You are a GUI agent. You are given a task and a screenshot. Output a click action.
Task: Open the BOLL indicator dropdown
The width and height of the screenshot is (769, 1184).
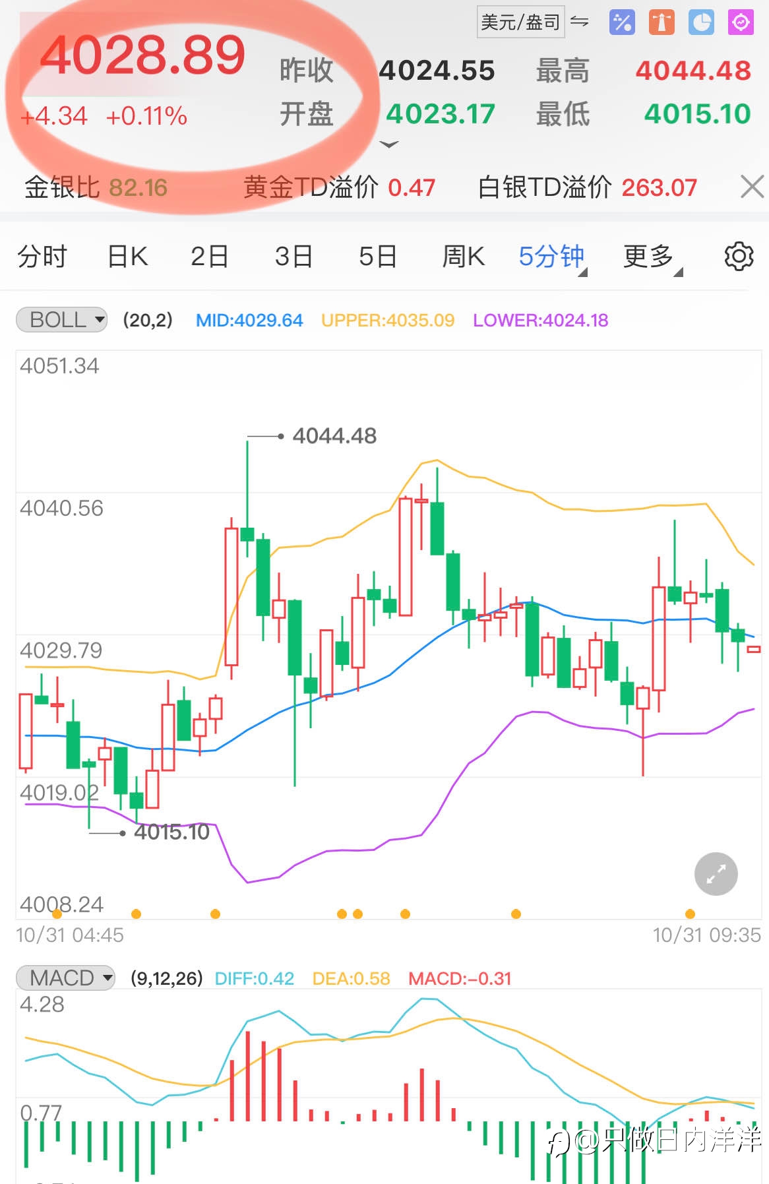coord(61,320)
